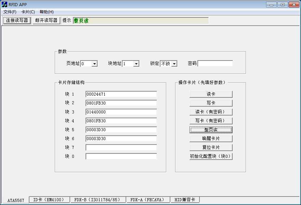Viewport: 301px width, 205px height.
Task: Click the 唤醒卡片 button
Action: coord(211,139)
